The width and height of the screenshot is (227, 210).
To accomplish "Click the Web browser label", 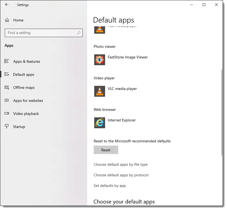I will (105, 110).
